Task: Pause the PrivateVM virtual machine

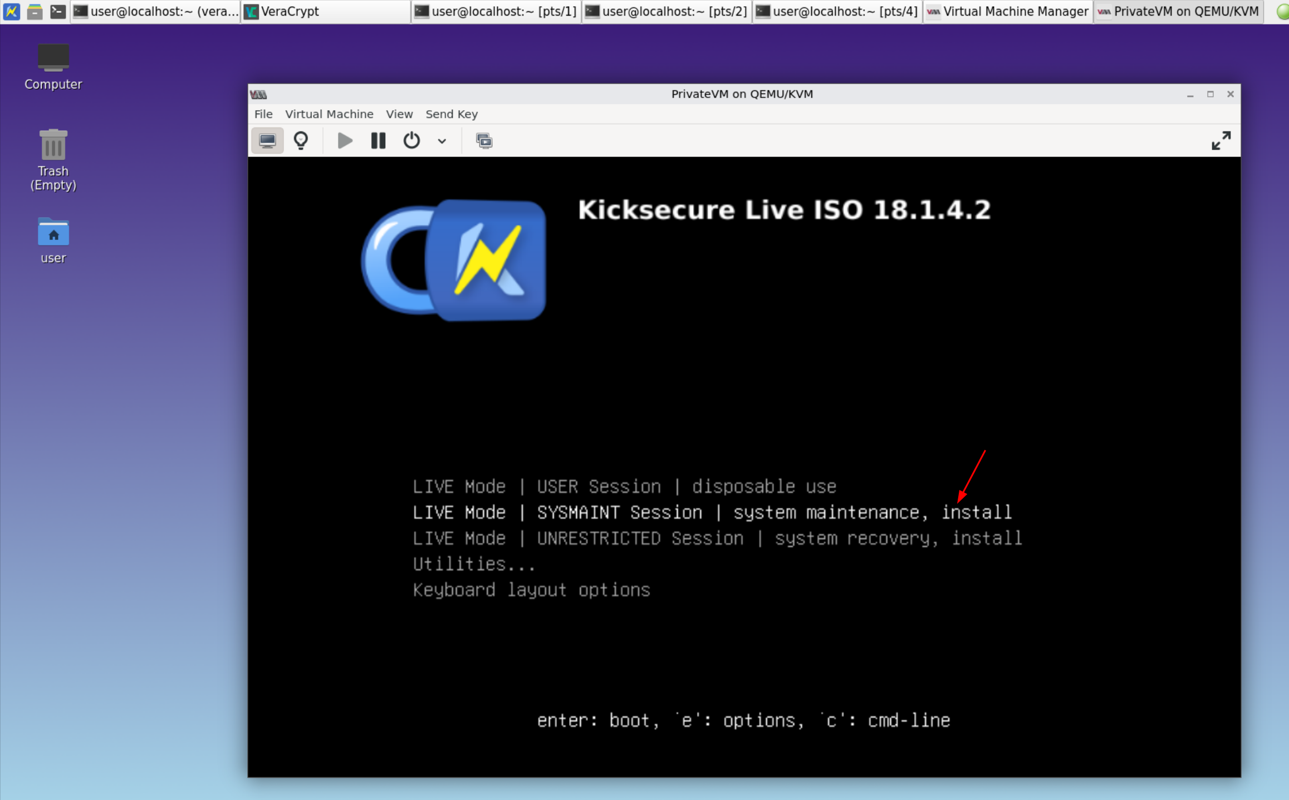Action: 378,140
